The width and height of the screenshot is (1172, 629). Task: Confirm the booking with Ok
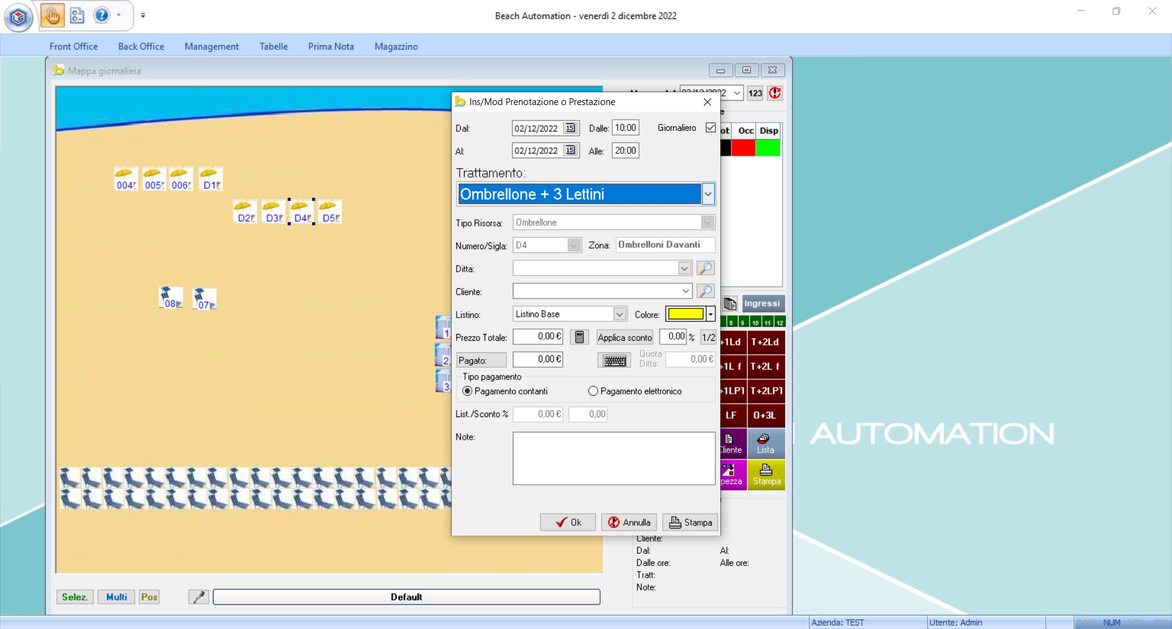[x=568, y=523]
